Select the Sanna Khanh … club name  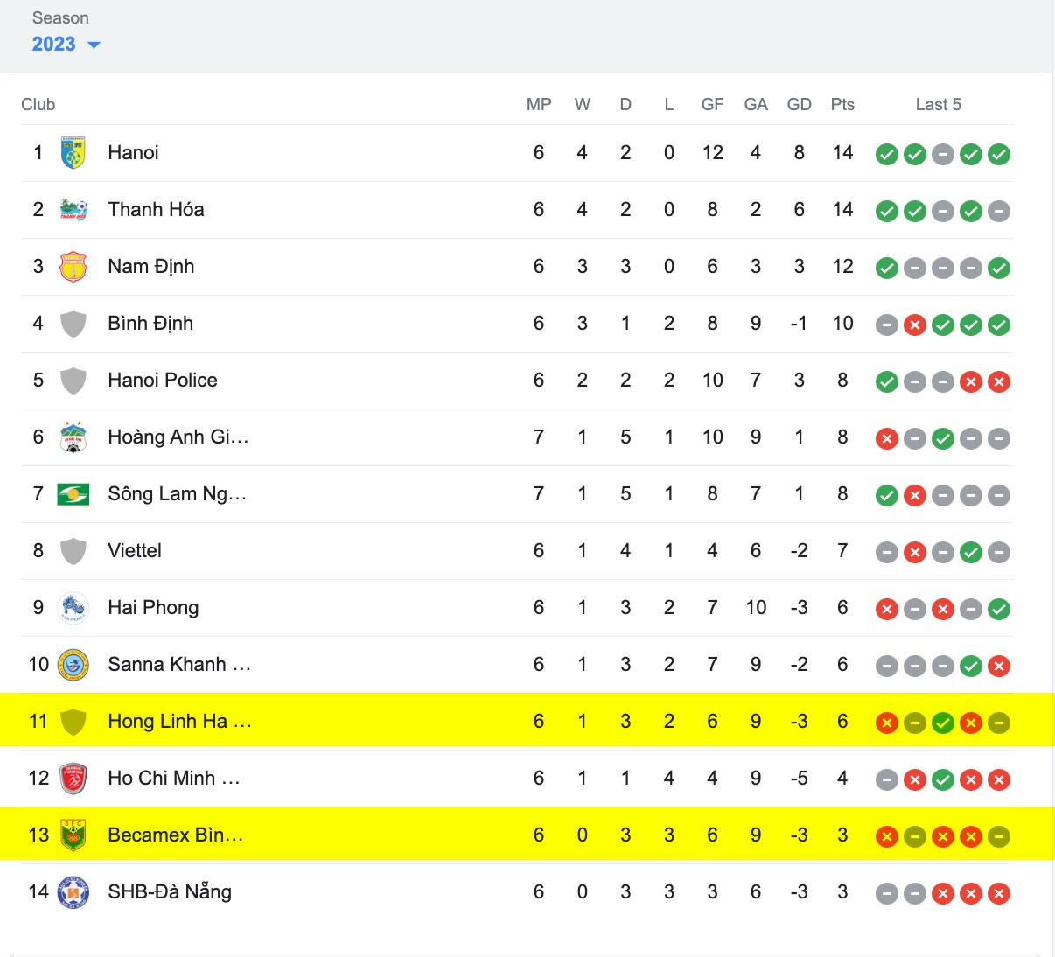[179, 665]
